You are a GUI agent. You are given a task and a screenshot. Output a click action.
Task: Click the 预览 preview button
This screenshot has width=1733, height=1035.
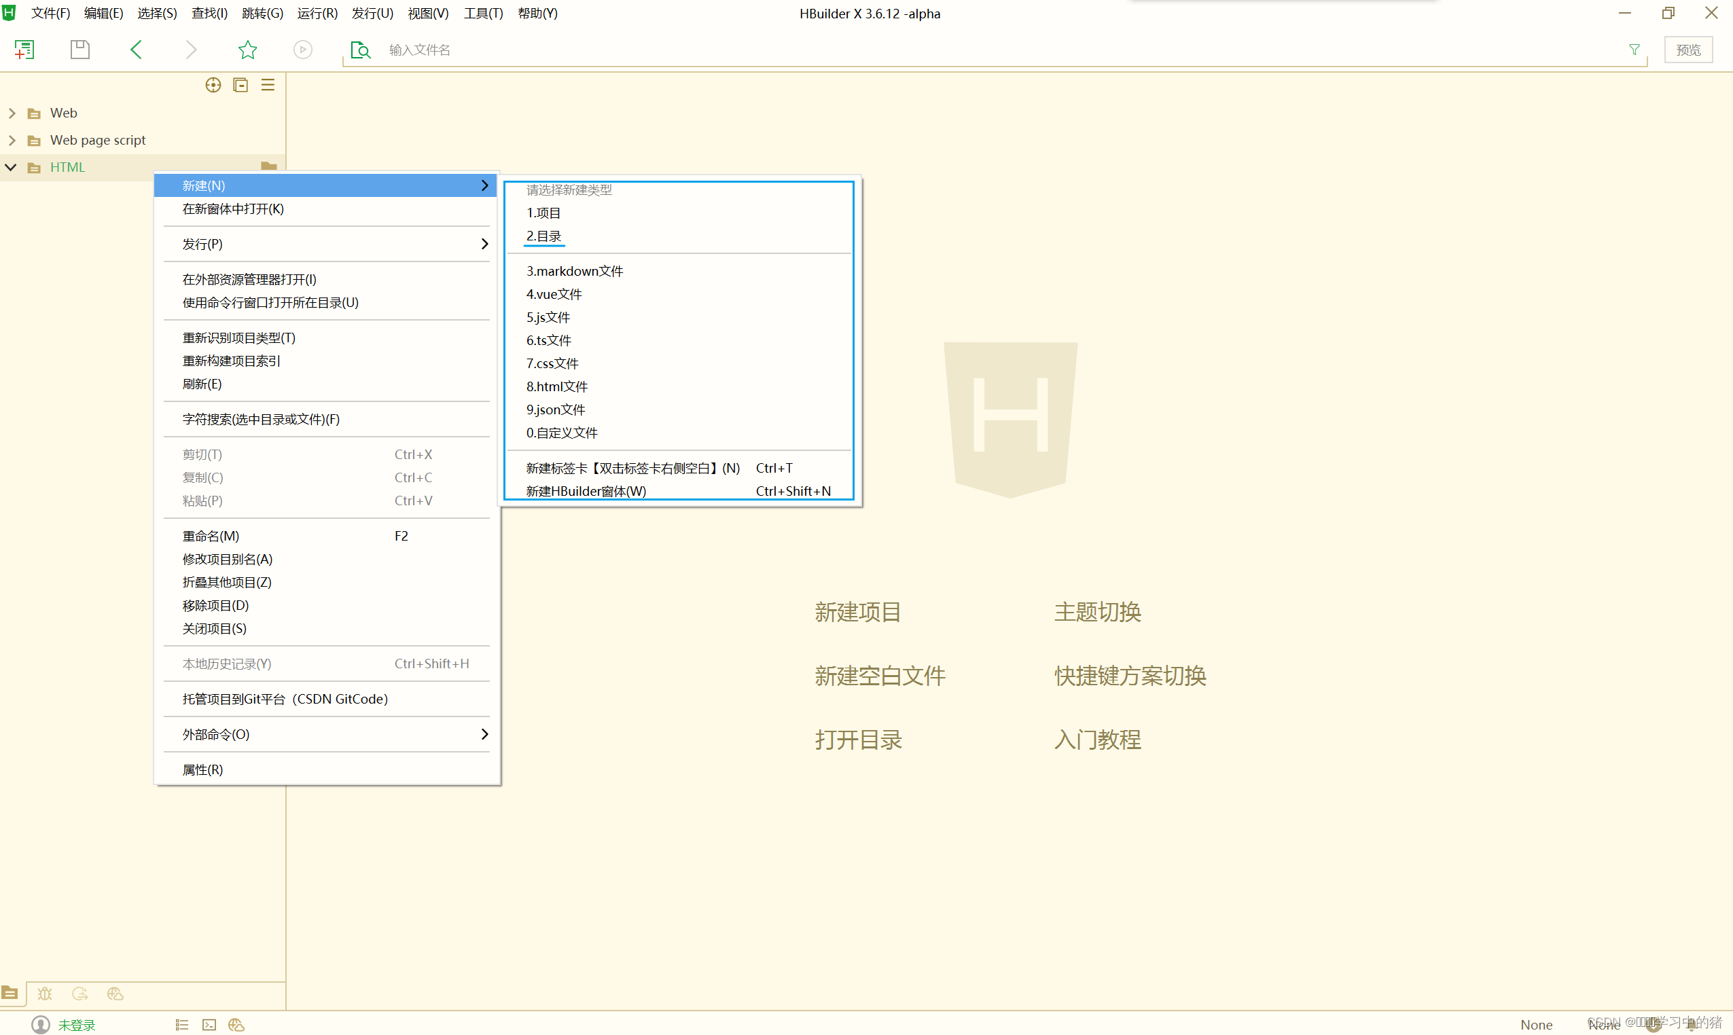pos(1687,50)
